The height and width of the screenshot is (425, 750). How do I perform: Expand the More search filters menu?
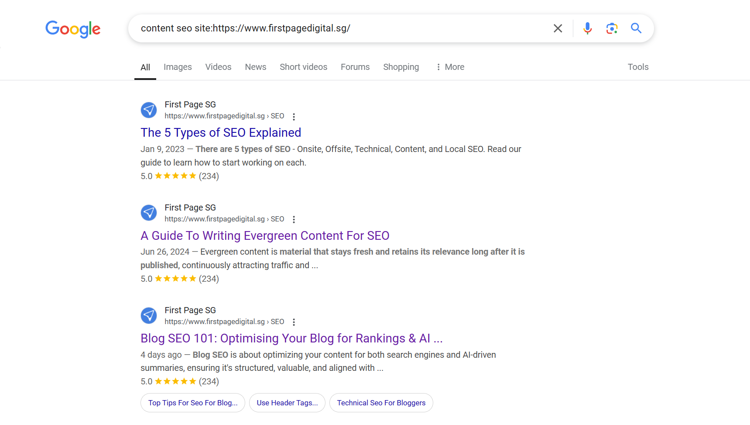pyautogui.click(x=450, y=67)
